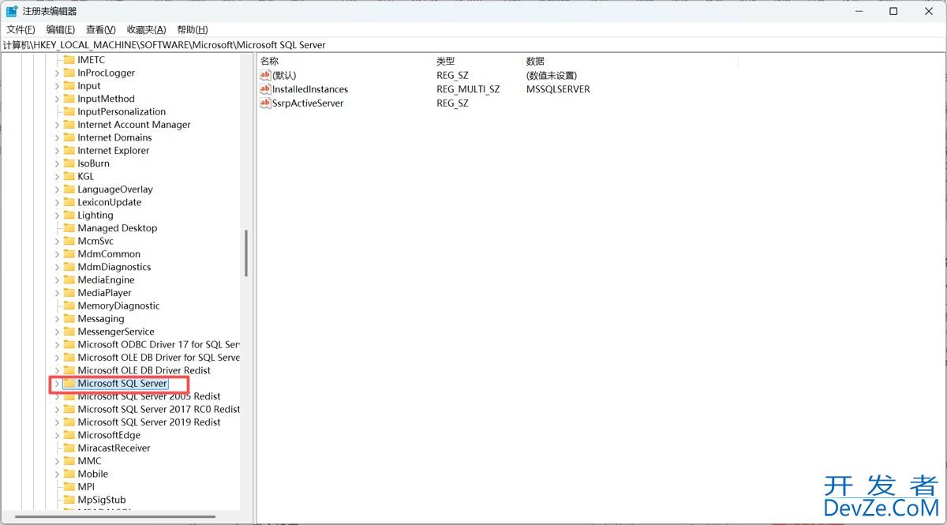Click the ab icon next to (默认) value

pyautogui.click(x=267, y=75)
